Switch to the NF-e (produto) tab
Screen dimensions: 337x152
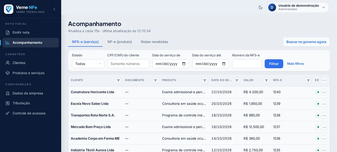click(120, 42)
